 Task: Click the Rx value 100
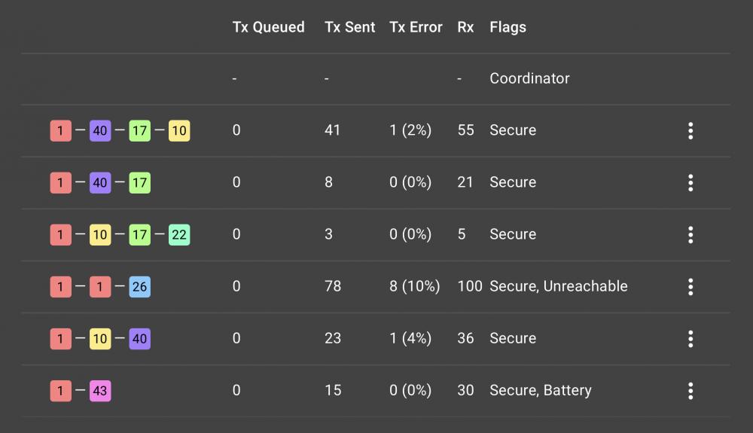[x=469, y=286]
